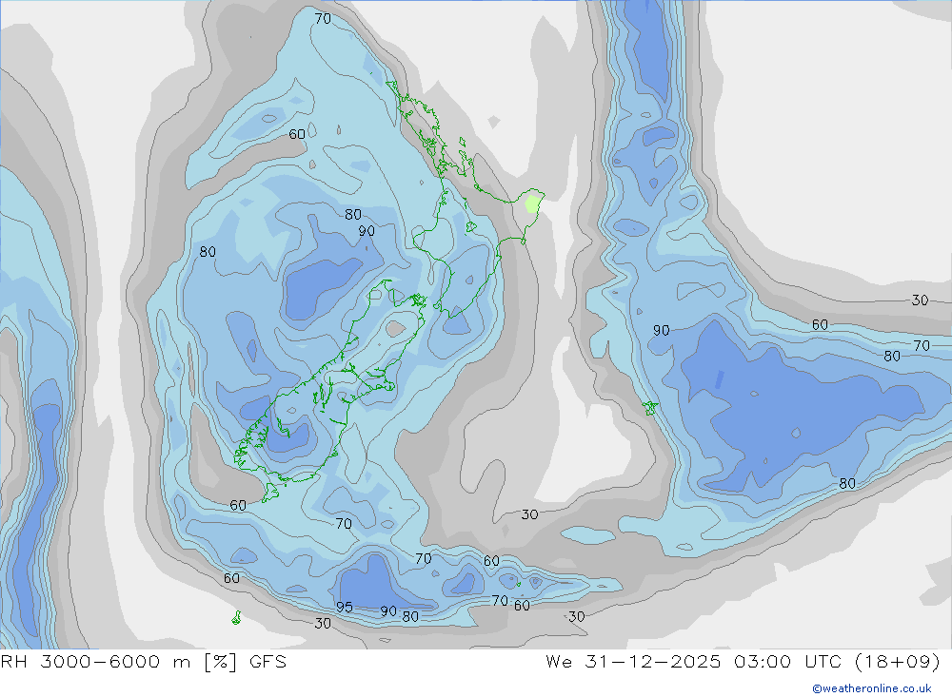Click the 95 contour label near the bottom
This screenshot has height=697, width=952.
tap(345, 608)
